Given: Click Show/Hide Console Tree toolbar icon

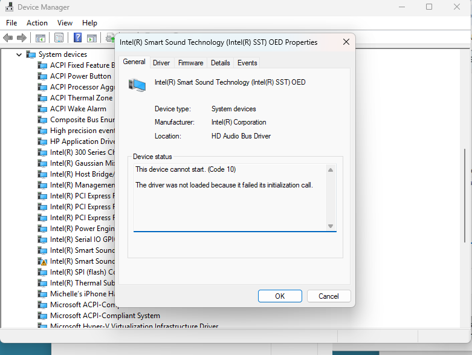Looking at the screenshot, I should (40, 38).
